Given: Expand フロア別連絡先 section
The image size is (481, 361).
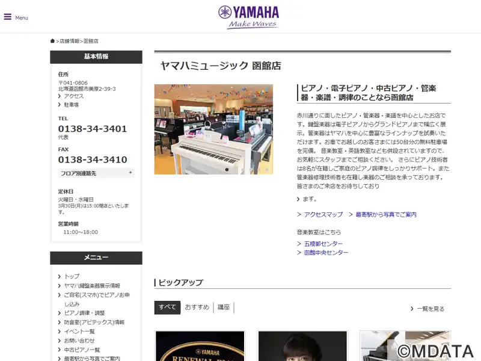Looking at the screenshot, I should pos(96,173).
